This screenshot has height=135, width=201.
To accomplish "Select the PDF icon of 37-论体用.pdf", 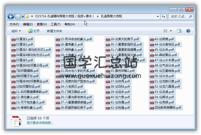I will (108, 82).
